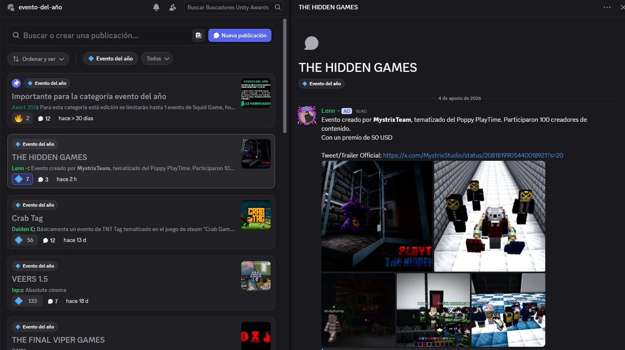
Task: Open the notification bell settings
Action: tap(156, 7)
